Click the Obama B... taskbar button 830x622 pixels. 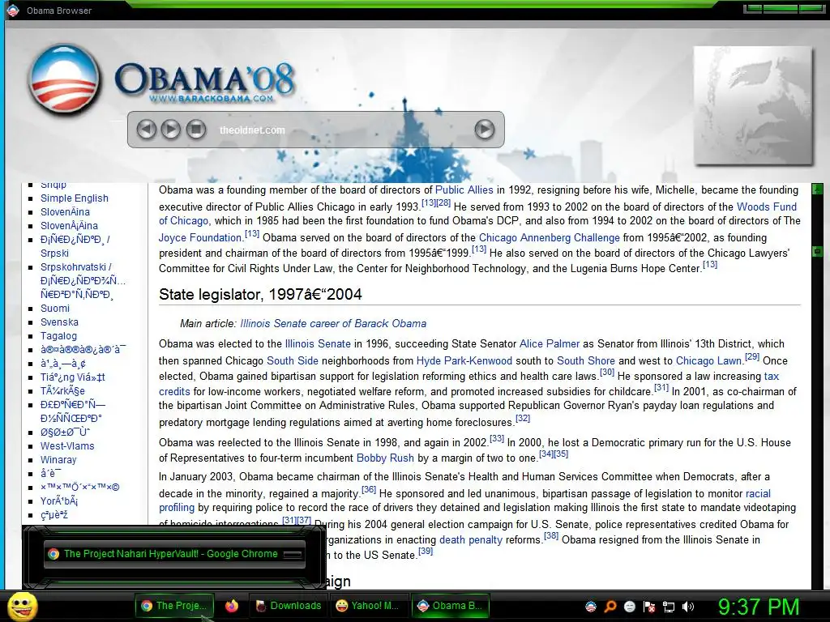click(449, 606)
